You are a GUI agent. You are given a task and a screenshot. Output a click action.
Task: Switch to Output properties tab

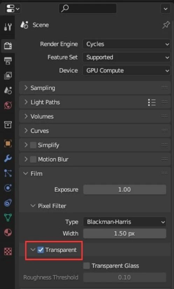pos(8,61)
